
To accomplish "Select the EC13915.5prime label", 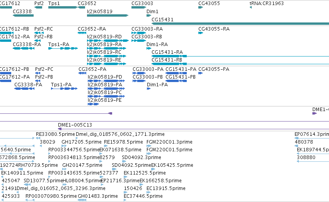I will pyautogui.click(x=166, y=188).
